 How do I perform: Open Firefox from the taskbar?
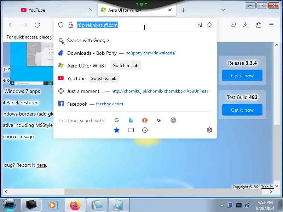point(75,205)
